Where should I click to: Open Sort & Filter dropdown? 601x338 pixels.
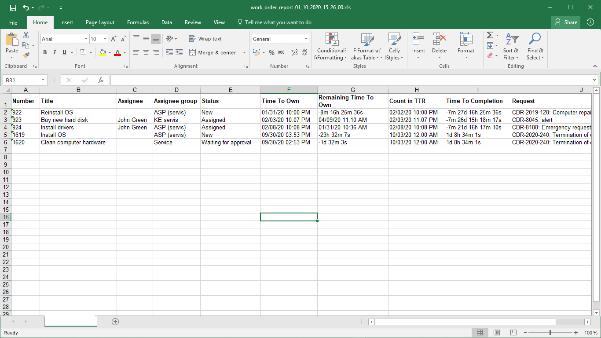pos(511,46)
